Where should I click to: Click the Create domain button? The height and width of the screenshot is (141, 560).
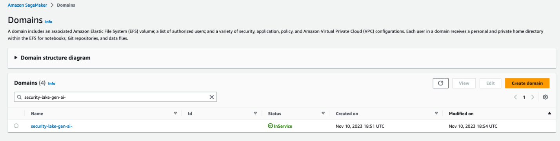(x=527, y=83)
